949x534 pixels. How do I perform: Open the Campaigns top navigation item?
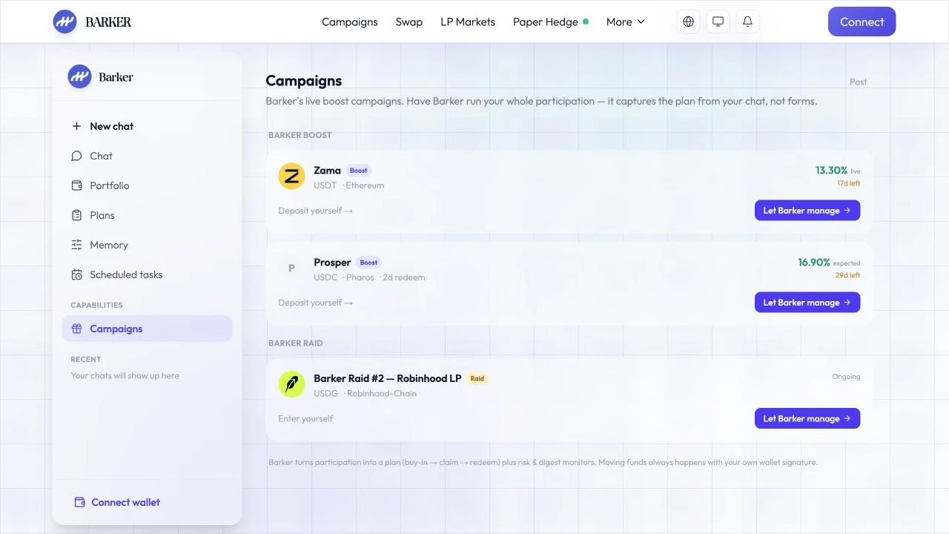click(x=350, y=22)
